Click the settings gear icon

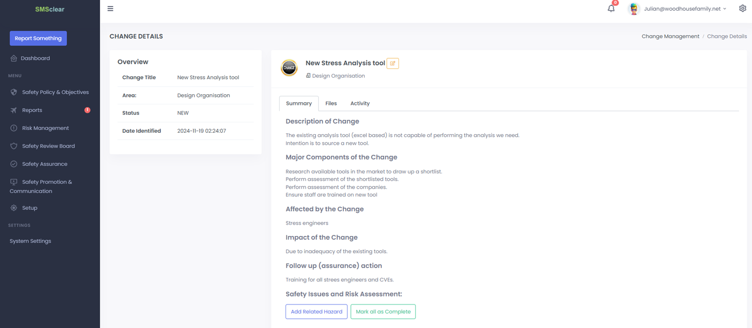point(742,9)
